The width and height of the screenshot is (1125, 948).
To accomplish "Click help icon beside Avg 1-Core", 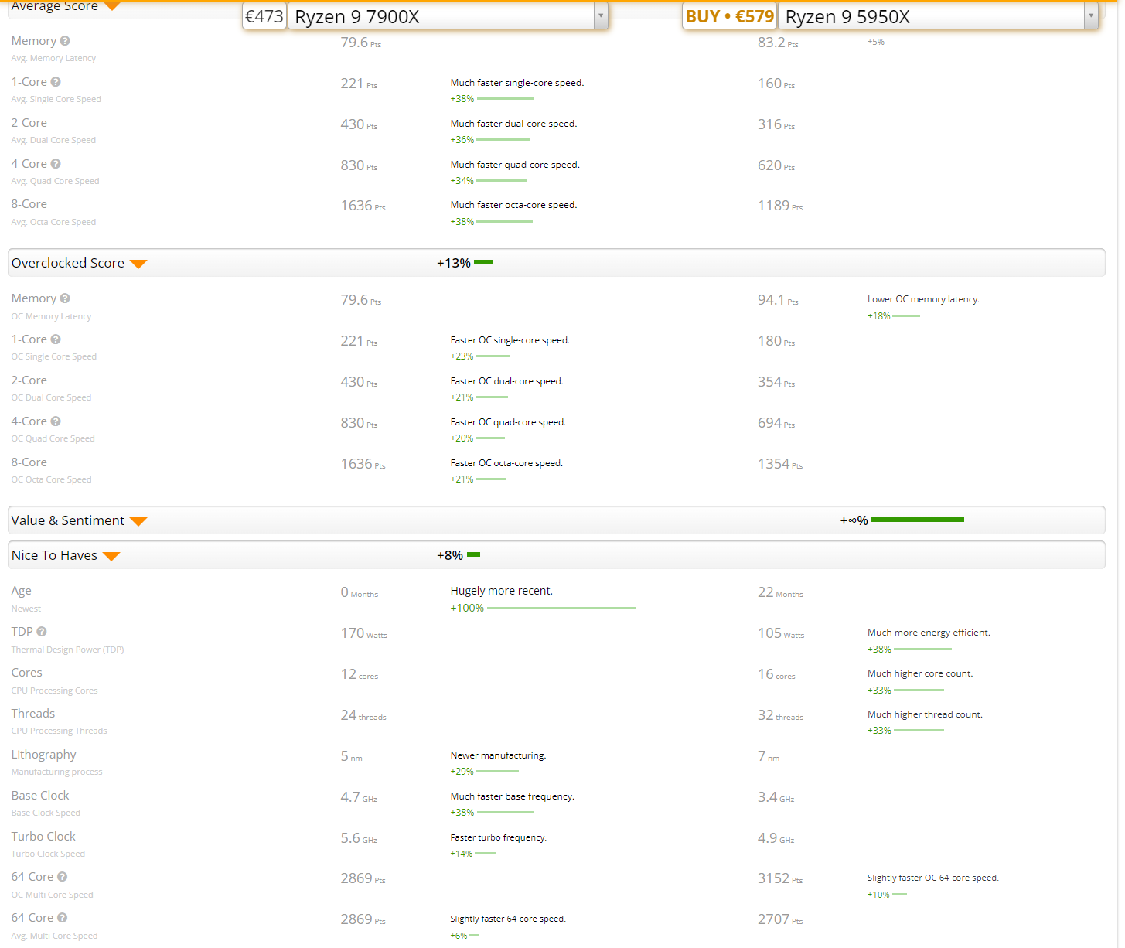I will (56, 82).
